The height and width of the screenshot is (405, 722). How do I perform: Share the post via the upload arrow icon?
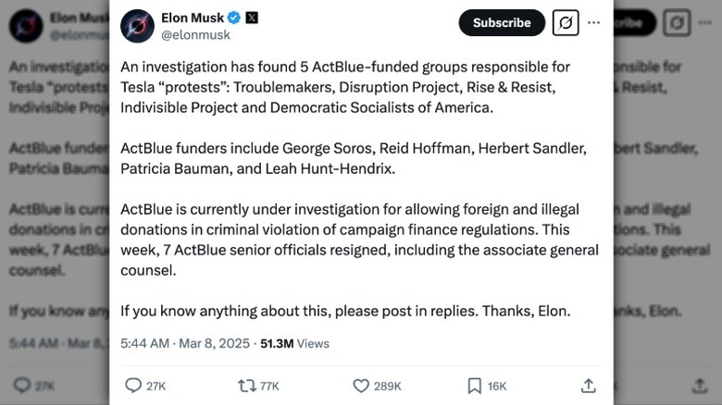[x=588, y=386]
